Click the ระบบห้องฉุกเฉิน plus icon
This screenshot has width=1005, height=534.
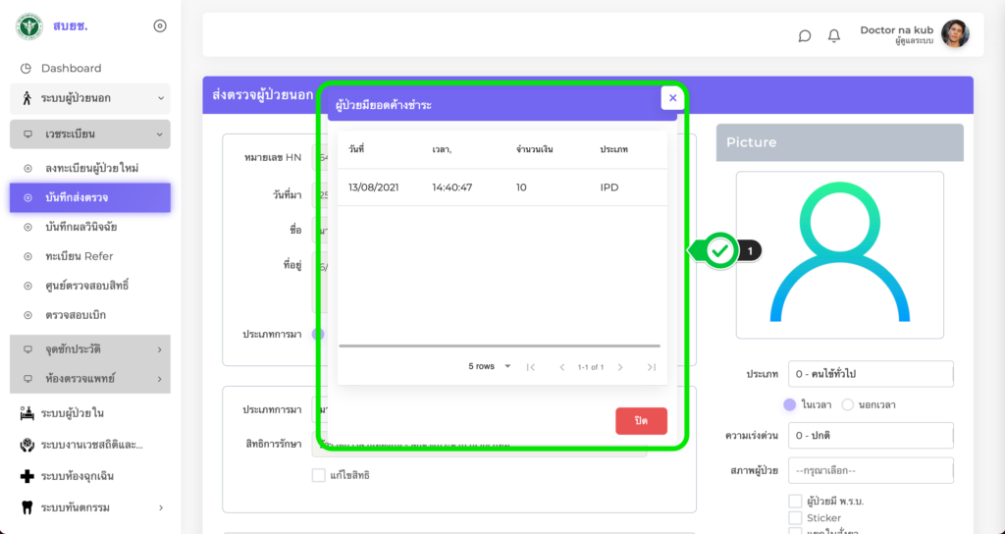tap(26, 476)
